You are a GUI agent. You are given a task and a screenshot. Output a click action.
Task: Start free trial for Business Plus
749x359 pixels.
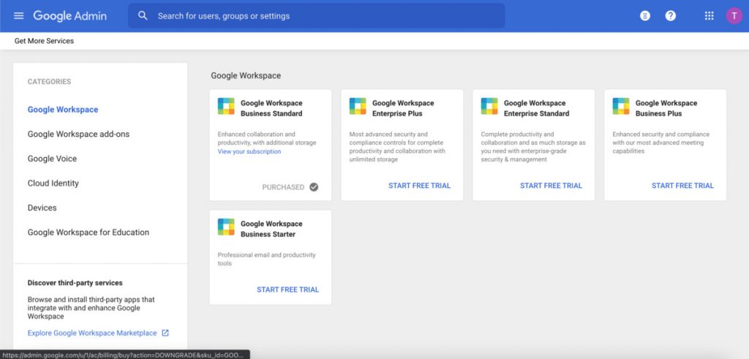(682, 186)
